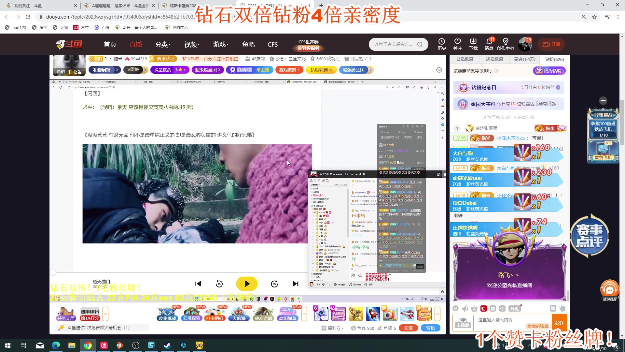Viewport: 625px width, 352px height.
Task: Click 成为钻粉 button
Action: point(549,70)
